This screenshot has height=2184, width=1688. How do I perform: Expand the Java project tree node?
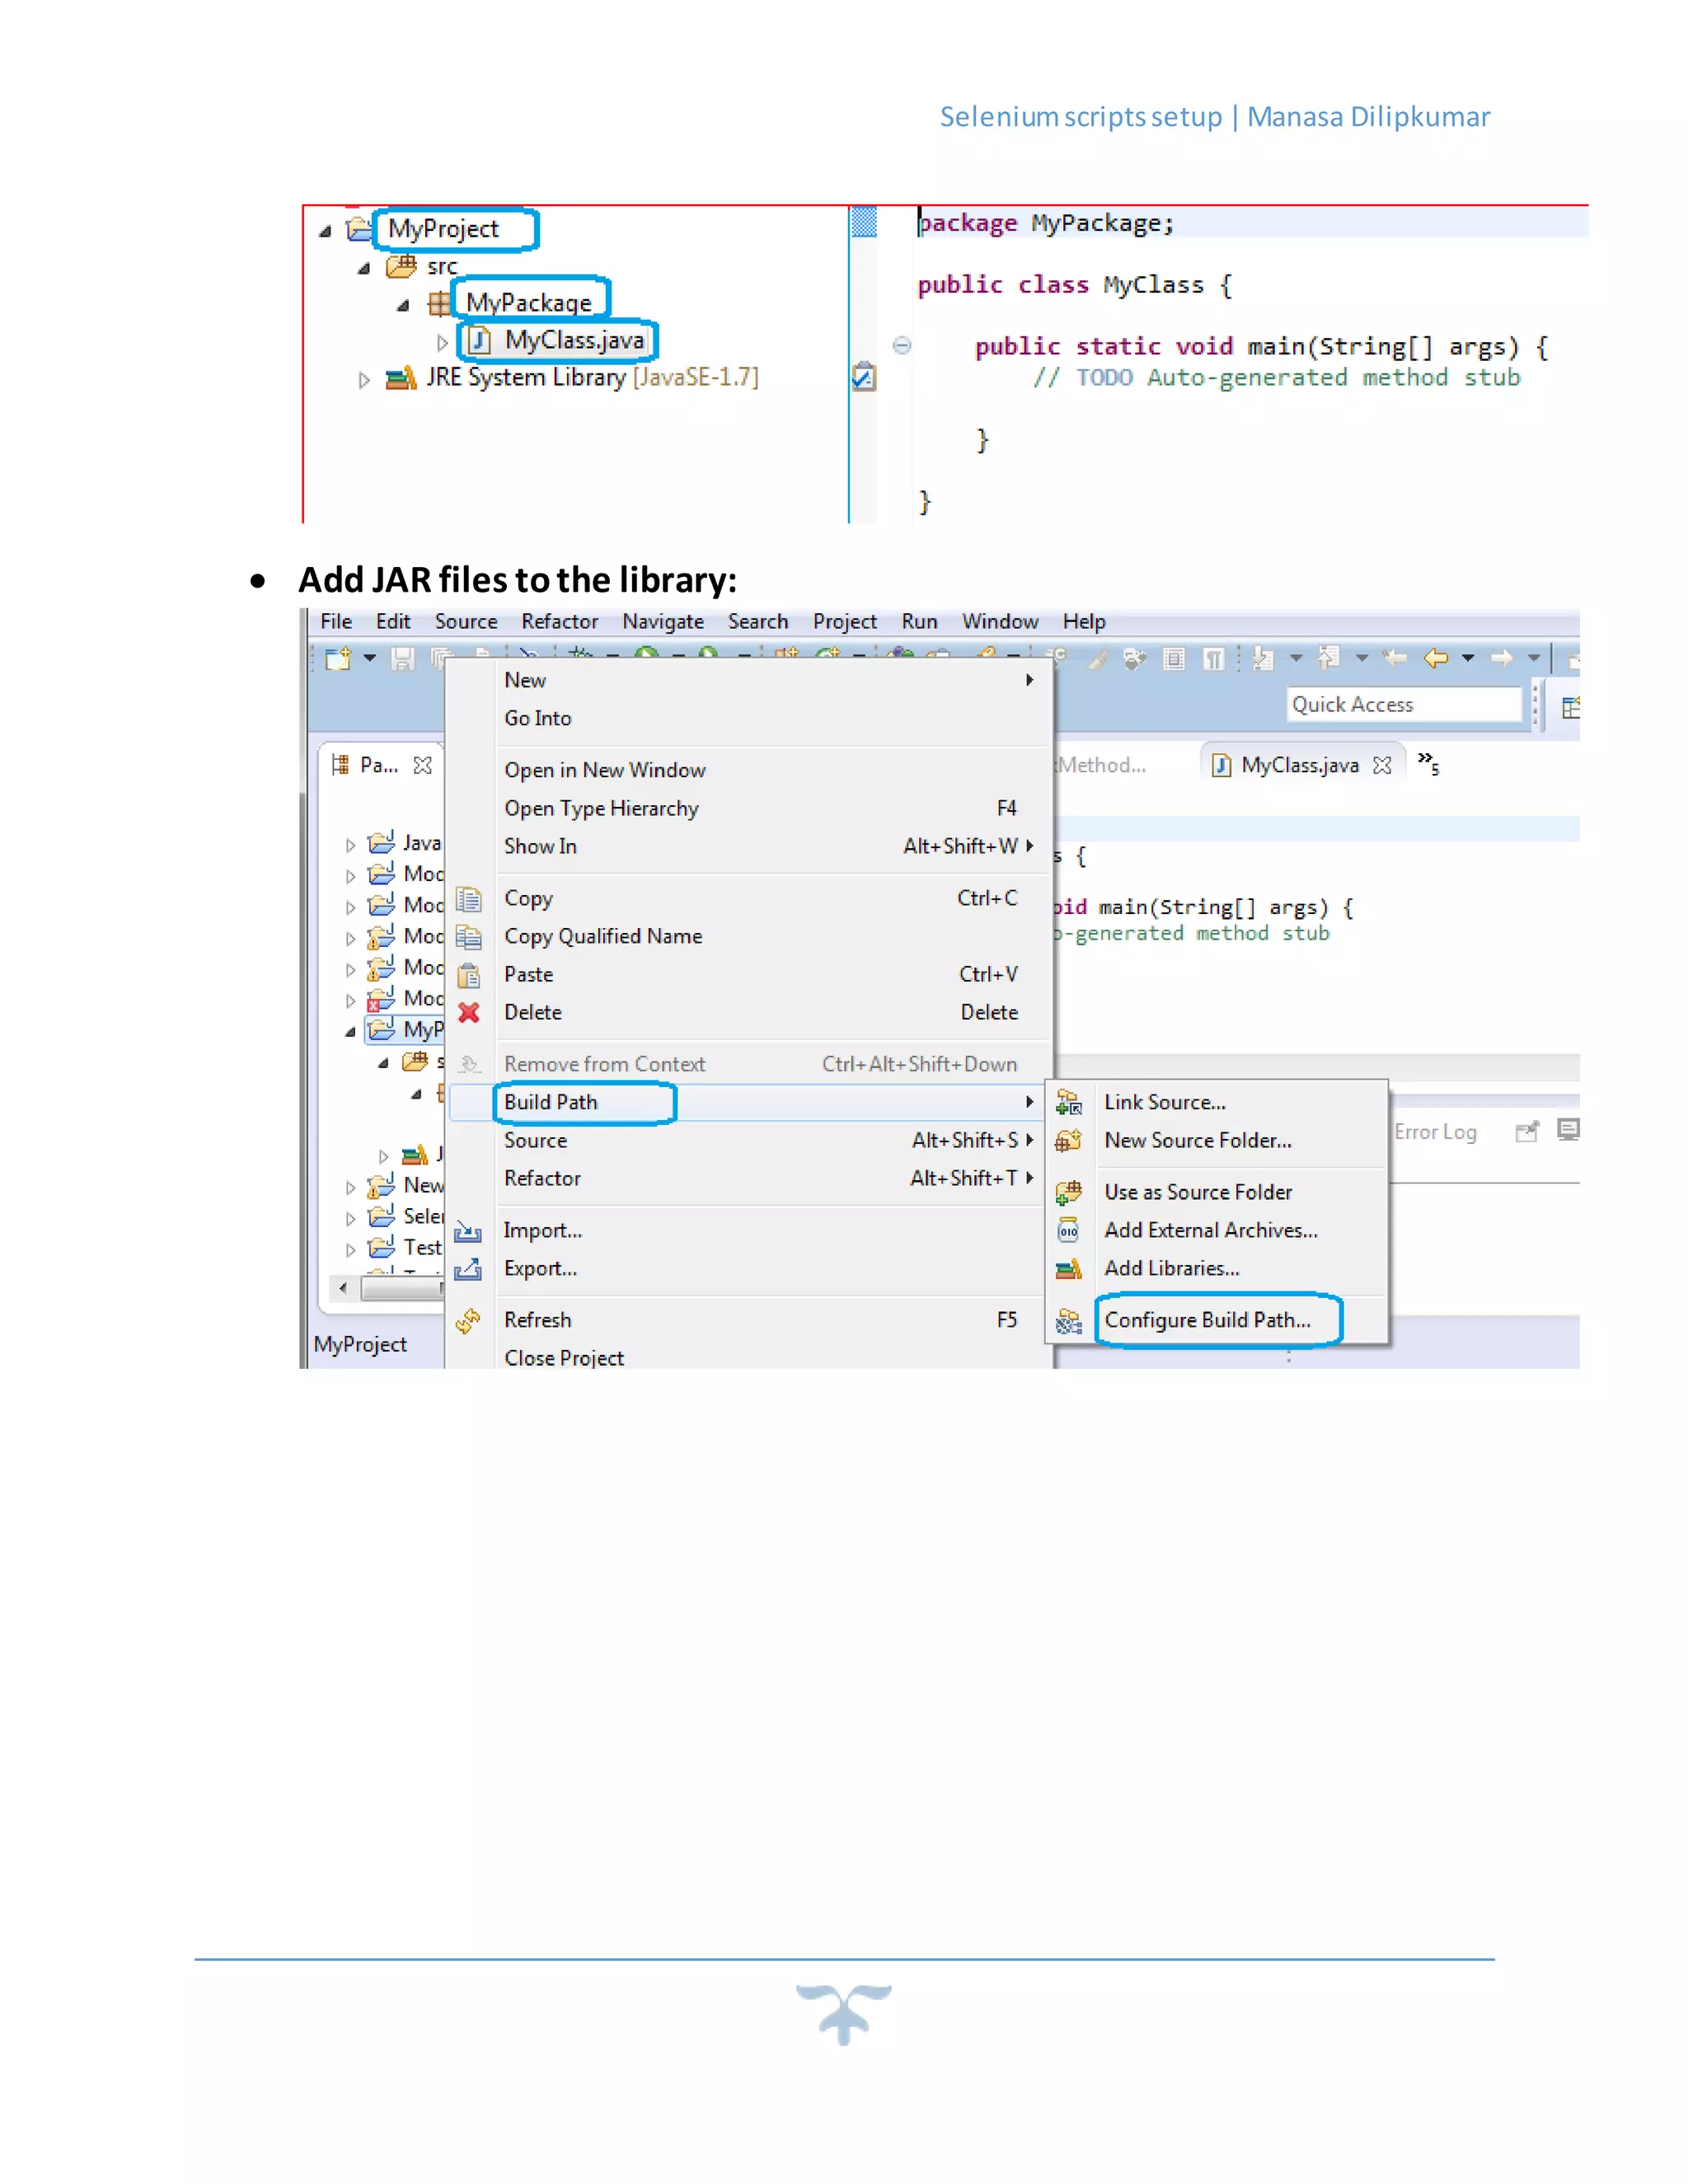click(350, 845)
